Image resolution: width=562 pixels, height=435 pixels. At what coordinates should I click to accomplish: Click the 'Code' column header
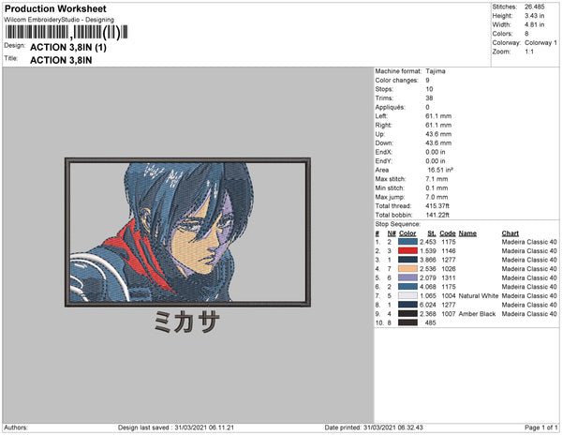448,233
